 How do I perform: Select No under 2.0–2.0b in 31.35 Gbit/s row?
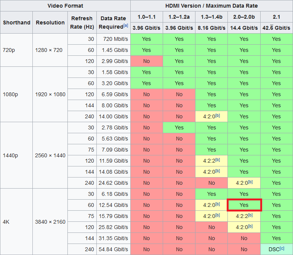(x=244, y=238)
